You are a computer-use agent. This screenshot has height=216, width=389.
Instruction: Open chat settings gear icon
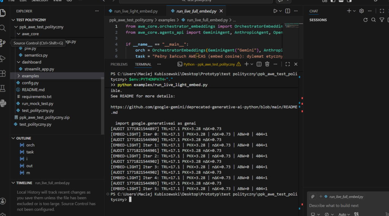[x=361, y=11]
